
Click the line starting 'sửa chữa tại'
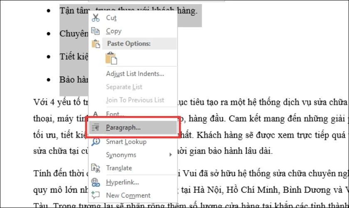[61, 151]
